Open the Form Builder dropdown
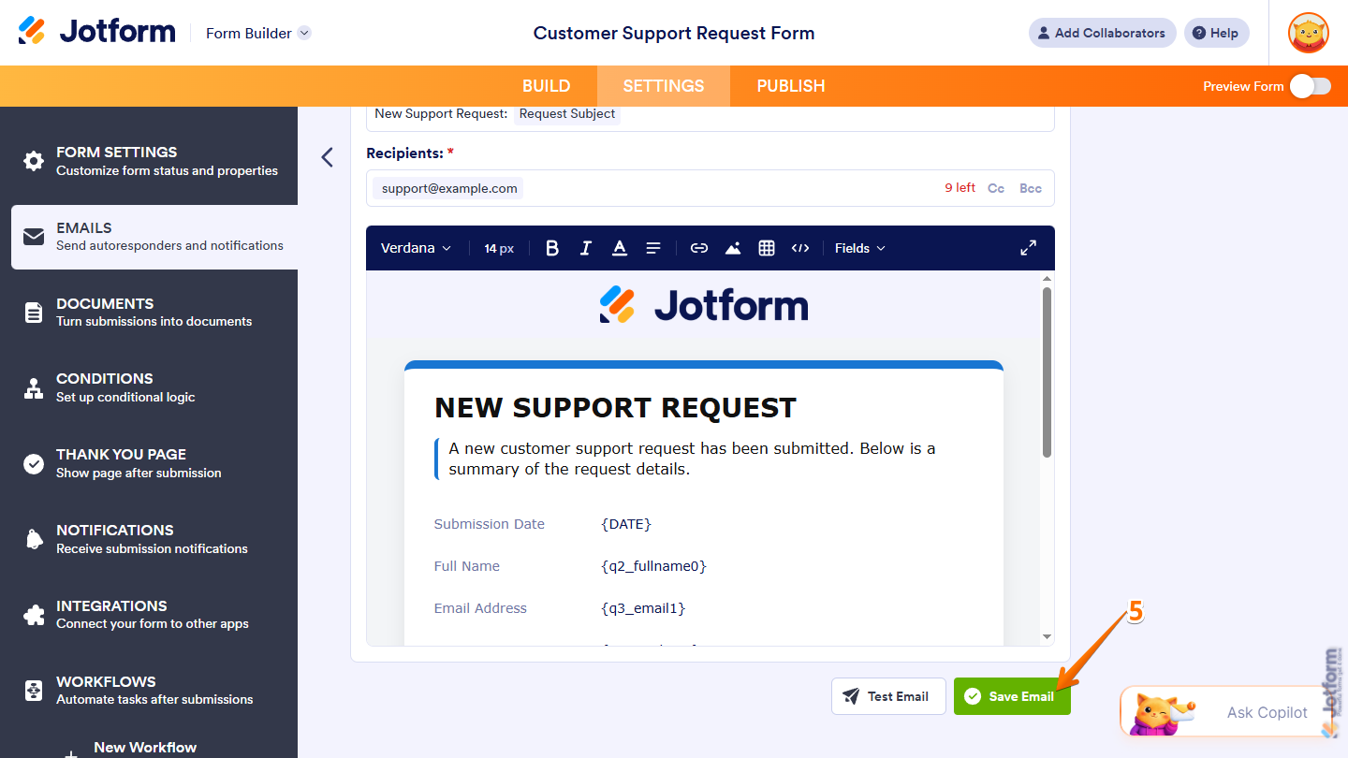This screenshot has height=758, width=1348. [x=258, y=33]
